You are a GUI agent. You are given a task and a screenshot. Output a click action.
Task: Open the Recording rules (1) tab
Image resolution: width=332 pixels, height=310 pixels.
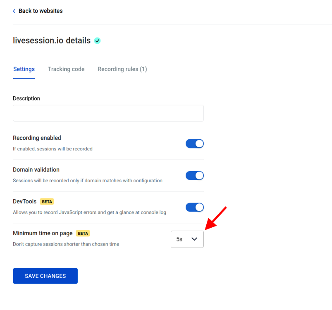[x=122, y=69]
